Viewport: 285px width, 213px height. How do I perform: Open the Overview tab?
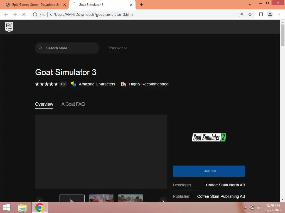[x=44, y=104]
